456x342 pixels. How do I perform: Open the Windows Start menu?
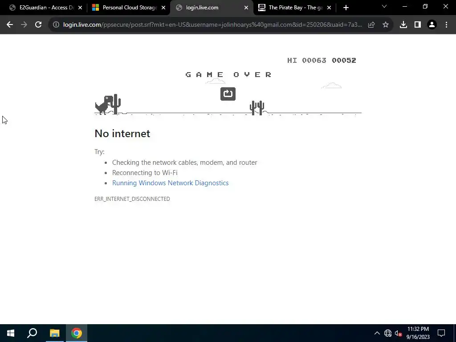(x=11, y=333)
